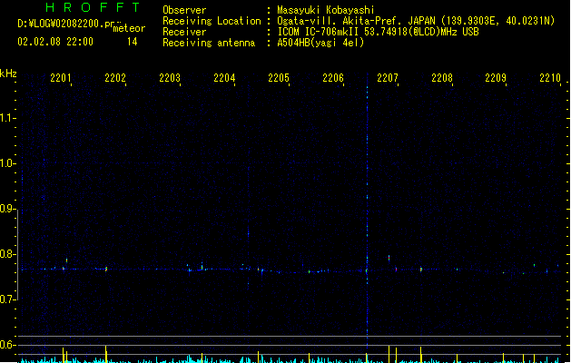Click the 2202 time axis marker
Image resolution: width=571 pixels, height=363 pixels.
point(115,78)
